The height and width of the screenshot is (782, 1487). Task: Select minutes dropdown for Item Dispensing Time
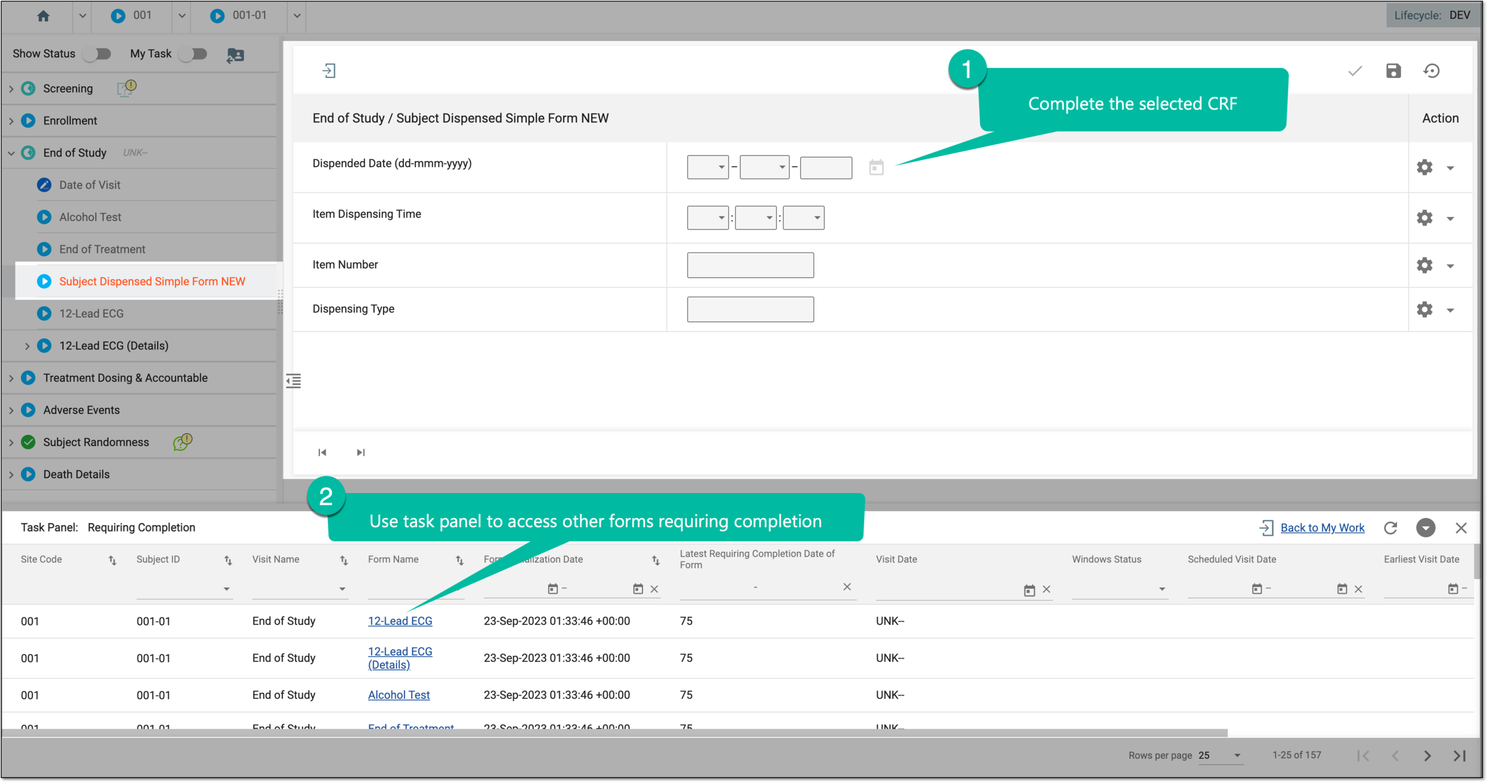pos(756,218)
